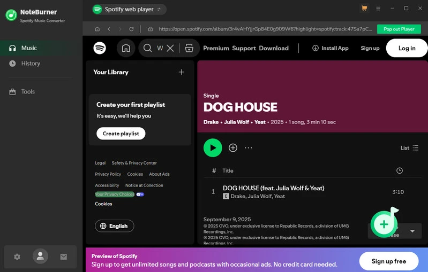Click the September 9, 2025 release date
Viewport: 428px width, 272px height.
(227, 220)
